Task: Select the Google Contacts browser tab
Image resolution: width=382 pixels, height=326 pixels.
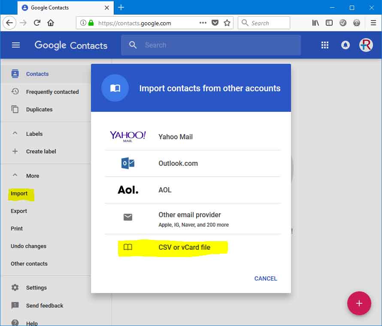Action: pyautogui.click(x=66, y=8)
